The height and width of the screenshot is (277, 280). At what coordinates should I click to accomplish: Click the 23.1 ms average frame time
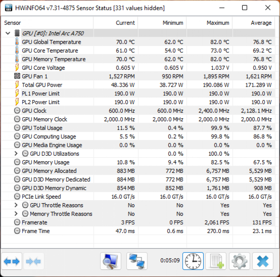click(262, 231)
